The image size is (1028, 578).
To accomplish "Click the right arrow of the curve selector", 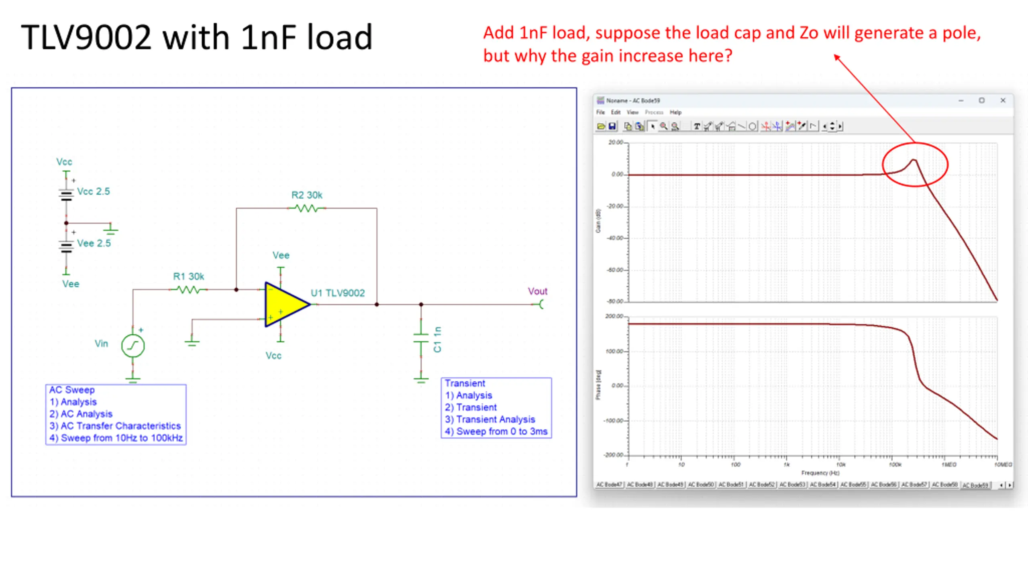I will pyautogui.click(x=840, y=126).
